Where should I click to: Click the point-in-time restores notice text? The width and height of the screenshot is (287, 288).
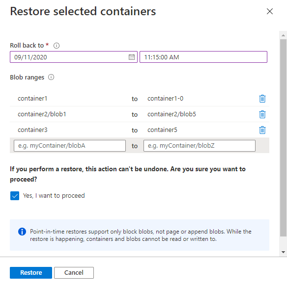141,236
